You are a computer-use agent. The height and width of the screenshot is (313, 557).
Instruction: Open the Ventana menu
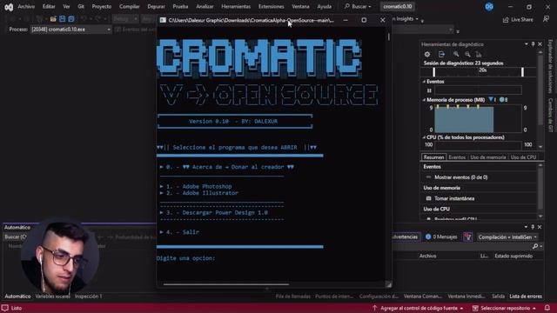click(x=300, y=7)
